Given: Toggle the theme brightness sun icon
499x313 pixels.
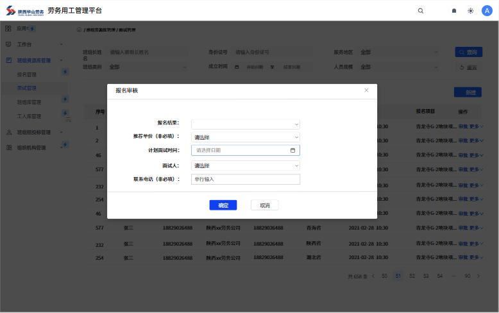Looking at the screenshot, I should (x=471, y=11).
